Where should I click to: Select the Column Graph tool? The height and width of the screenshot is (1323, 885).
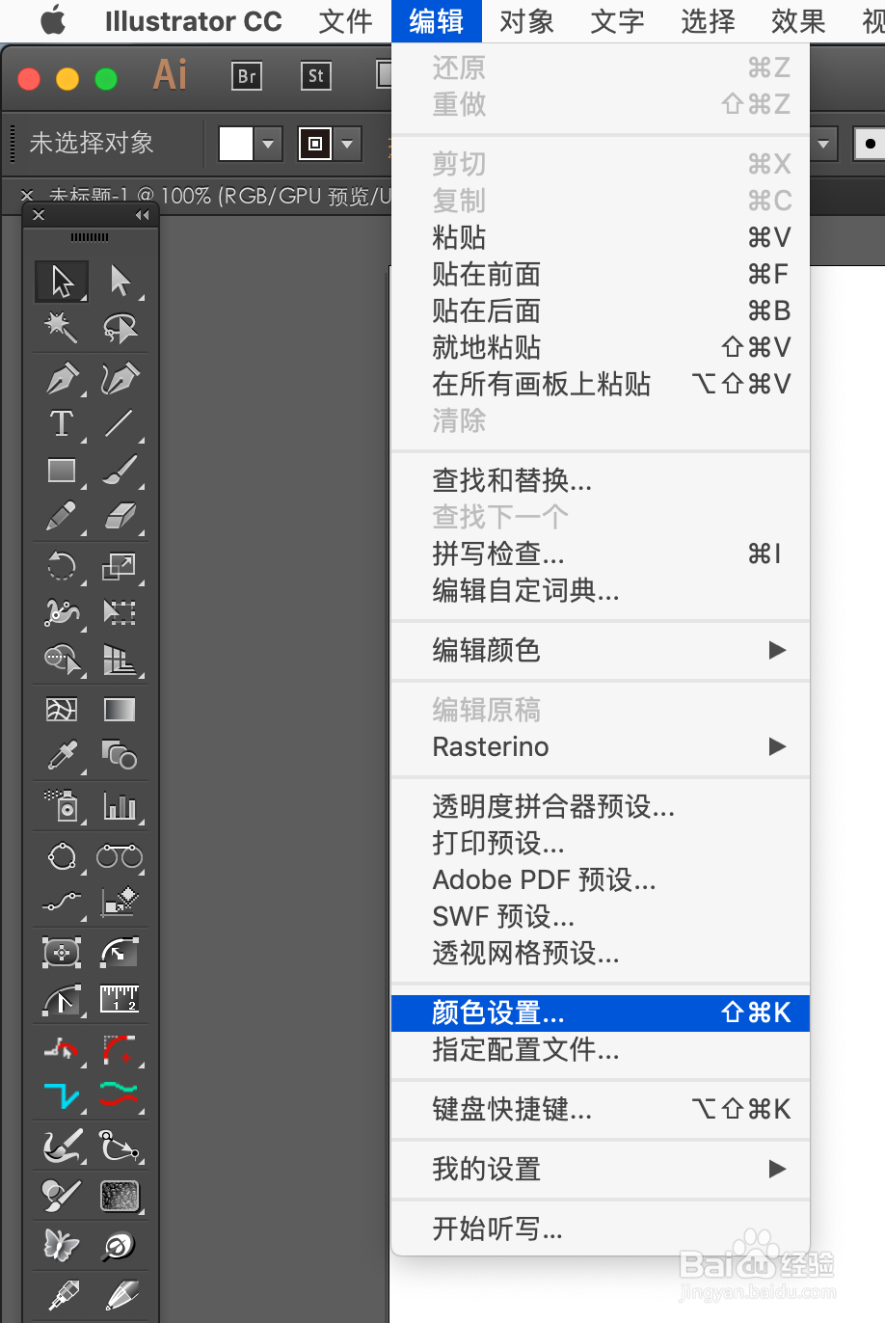(x=120, y=805)
